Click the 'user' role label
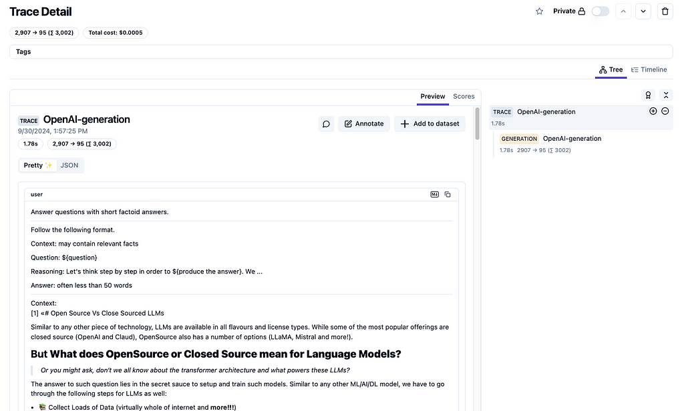This screenshot has width=684, height=411. pyautogui.click(x=37, y=194)
